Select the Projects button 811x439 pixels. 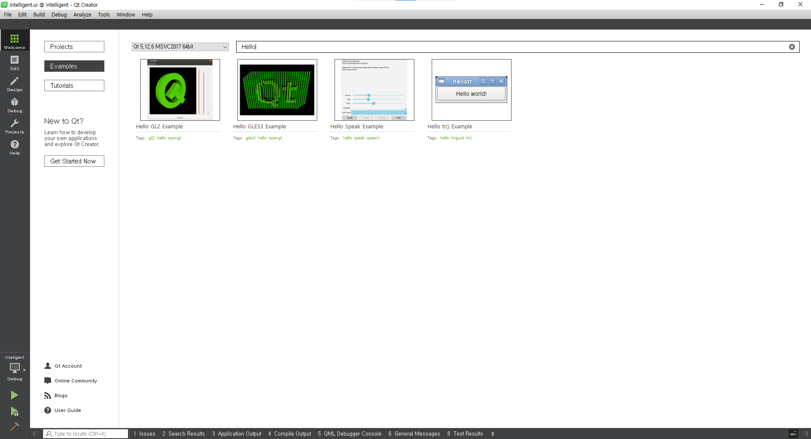[74, 47]
